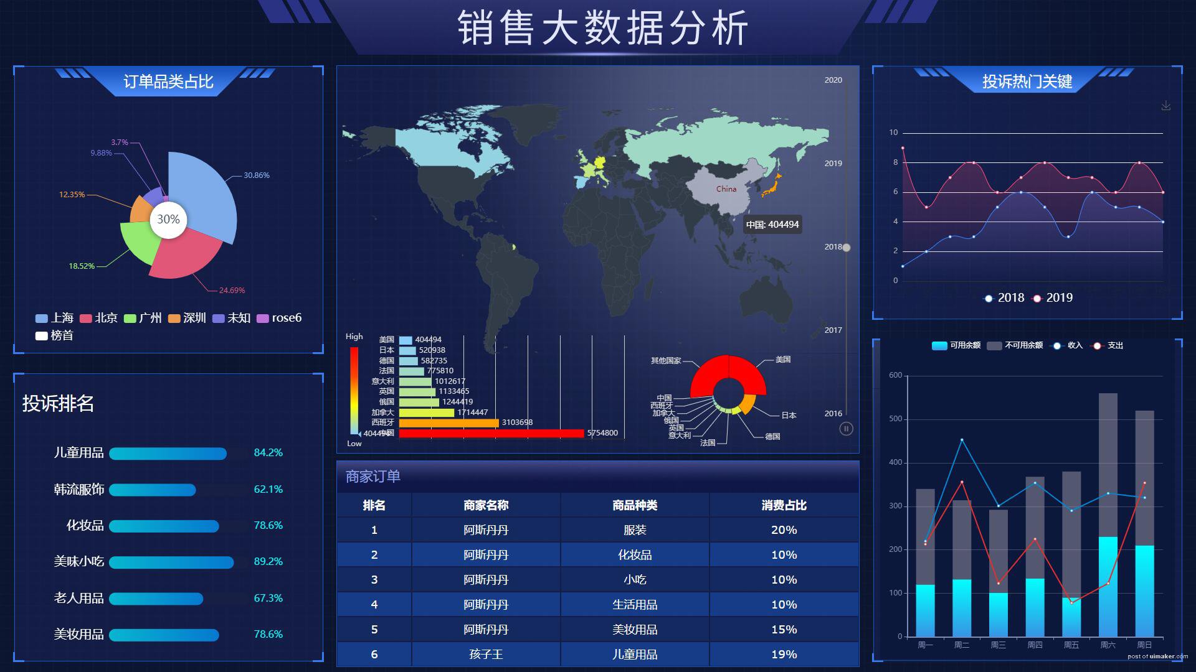Image resolution: width=1196 pixels, height=672 pixels.
Task: Click the red 中国 5754800 bar
Action: [491, 433]
